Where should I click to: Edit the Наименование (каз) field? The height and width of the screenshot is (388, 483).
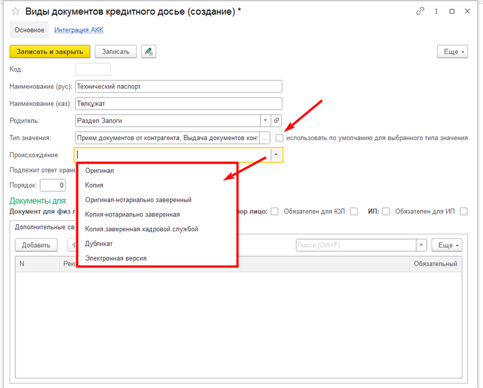pyautogui.click(x=179, y=104)
